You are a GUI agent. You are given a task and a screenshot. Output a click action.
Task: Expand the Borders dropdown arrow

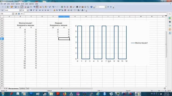pyautogui.click(x=77, y=10)
